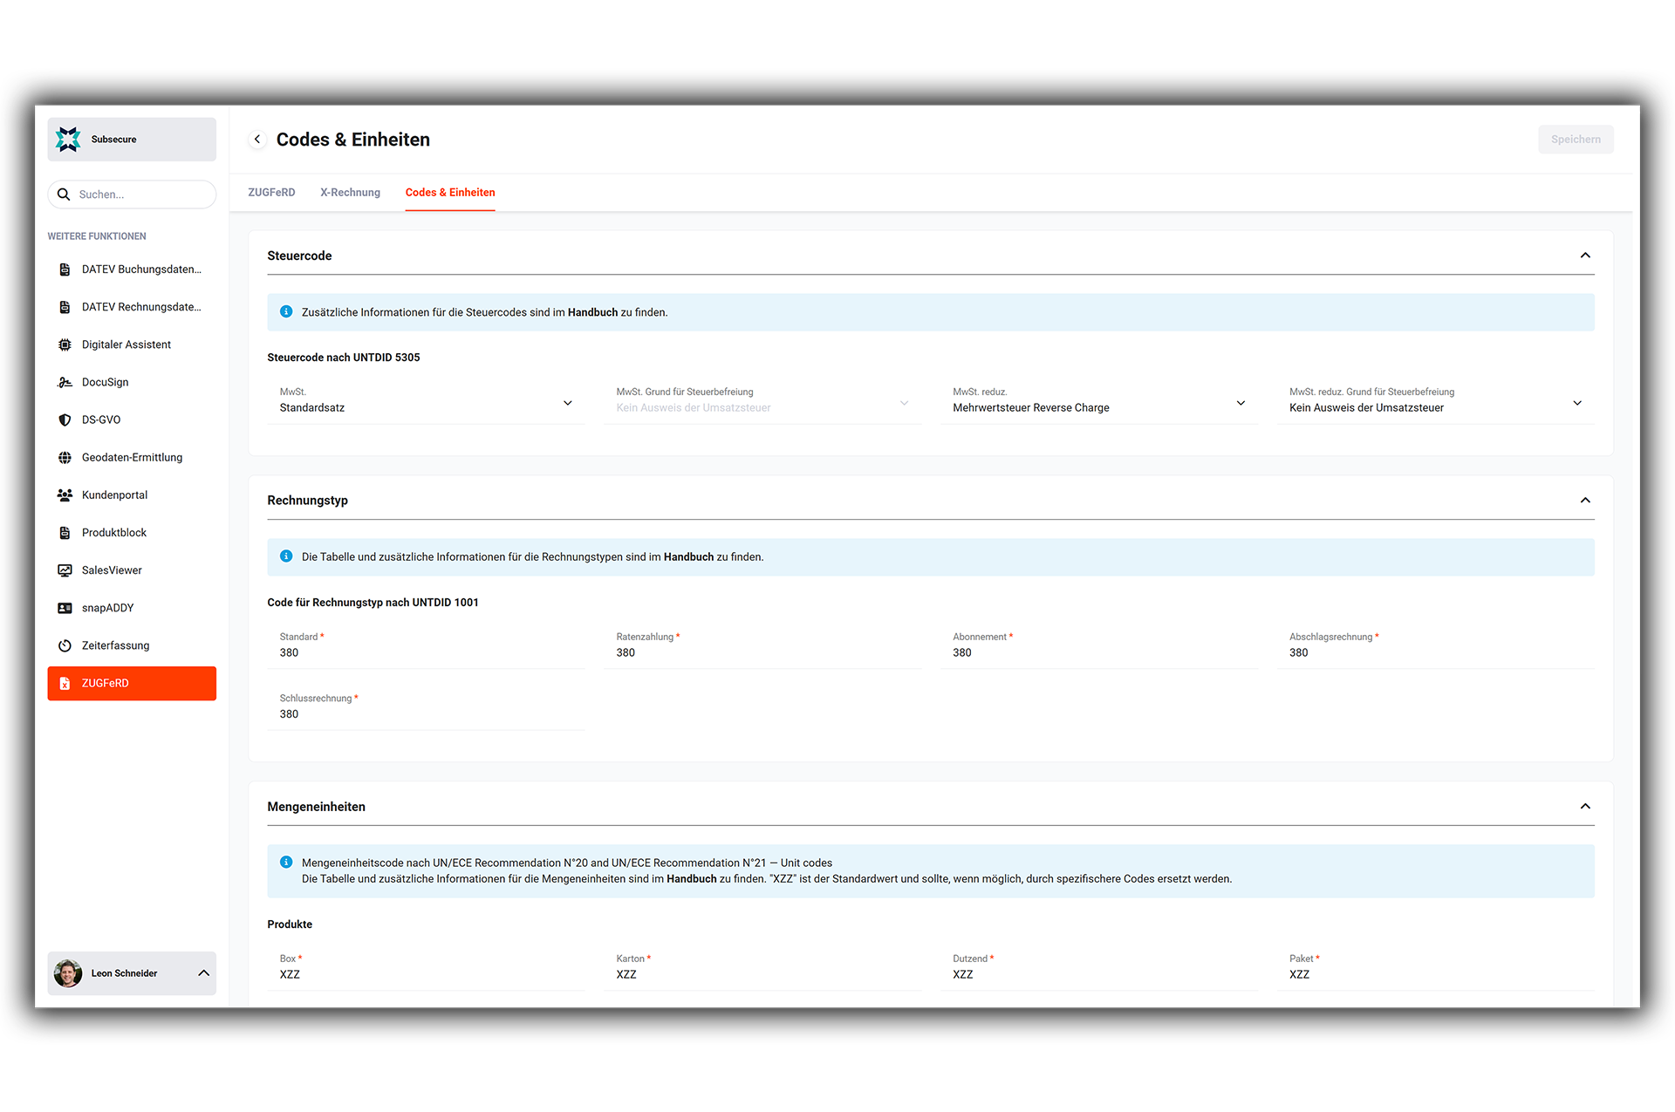Image resolution: width=1675 pixels, height=1112 pixels.
Task: Open the Handbuch link in Steuercode info
Action: 592,312
